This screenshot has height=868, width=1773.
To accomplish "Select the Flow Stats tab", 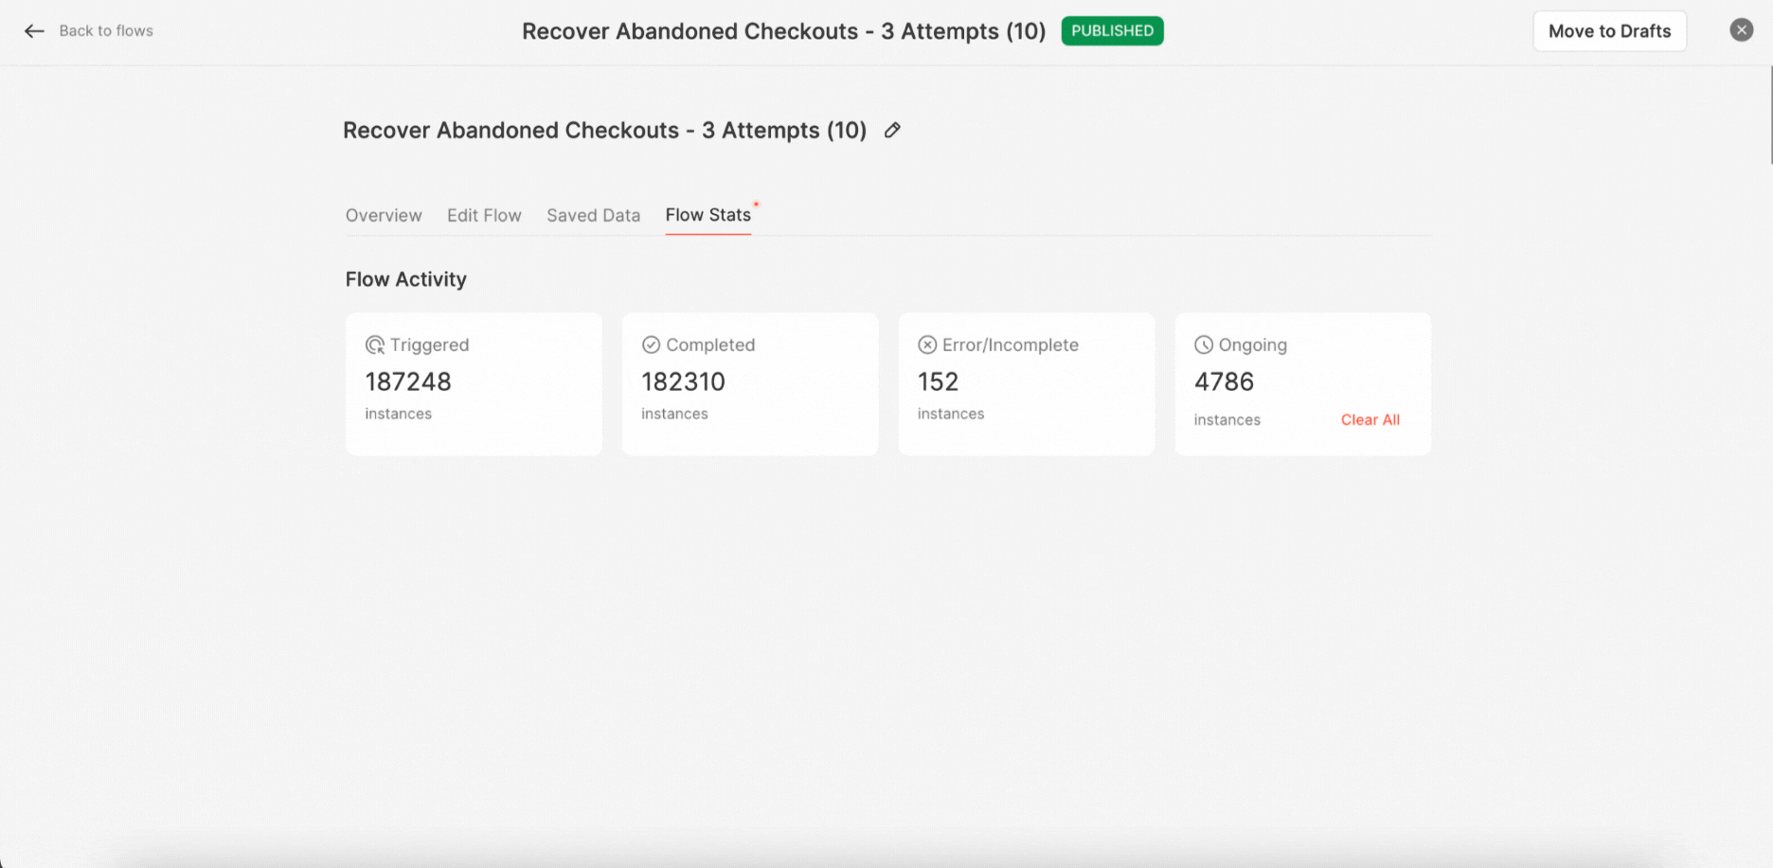I will (707, 215).
